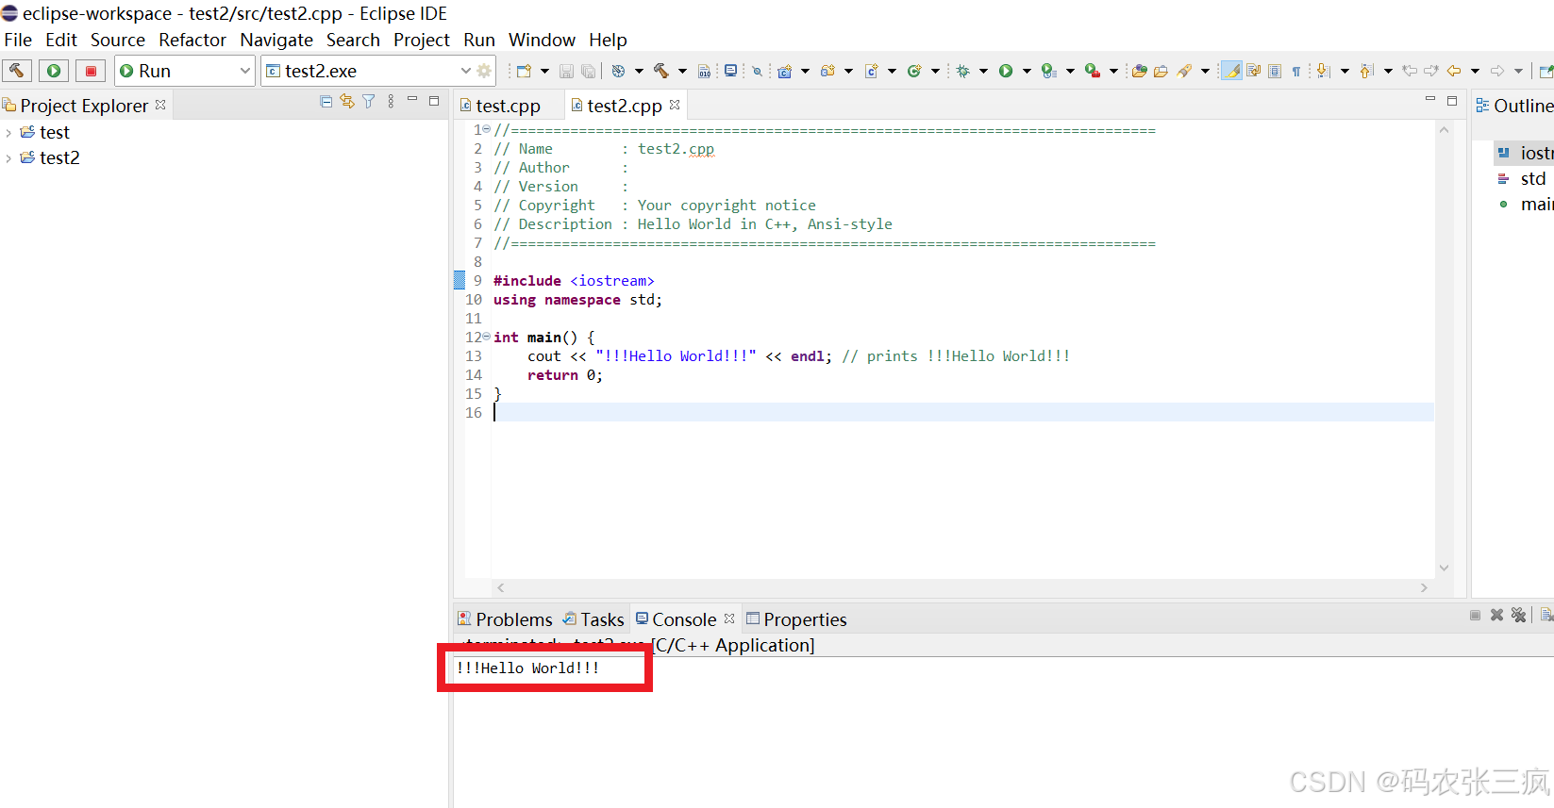Click Previous Annotation up arrow icon
This screenshot has height=808, width=1554.
pyautogui.click(x=1366, y=71)
